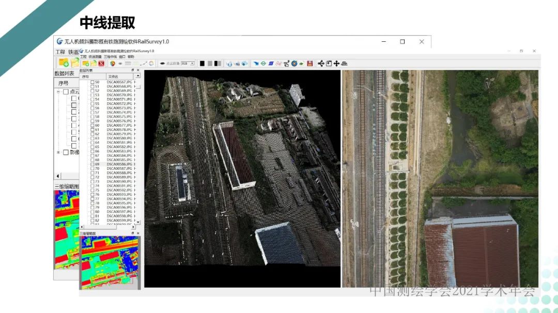Image resolution: width=558 pixels, height=313 pixels.
Task: Enable the checkbox for row 77 DSCA00594.JPG
Action: [x=92, y=199]
